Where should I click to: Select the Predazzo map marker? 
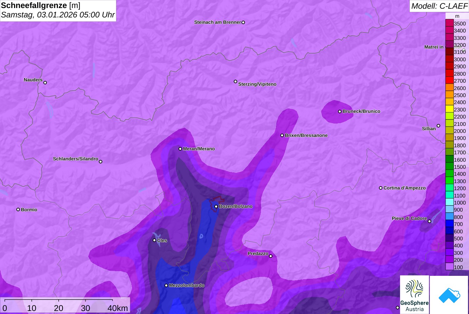271,256
